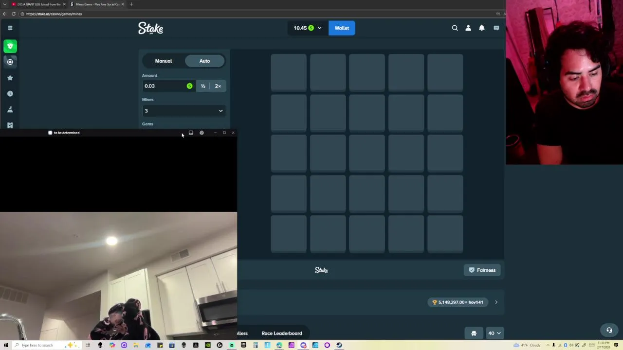The height and width of the screenshot is (350, 623).
Task: Open the Stake hamburger menu
Action: tap(10, 28)
